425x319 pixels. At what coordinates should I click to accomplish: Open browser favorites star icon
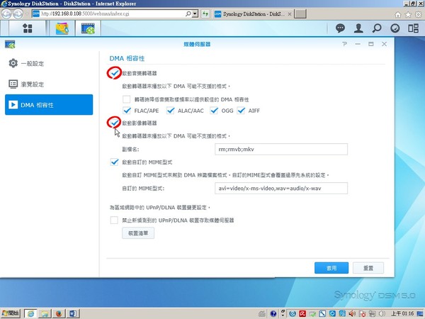(x=408, y=14)
